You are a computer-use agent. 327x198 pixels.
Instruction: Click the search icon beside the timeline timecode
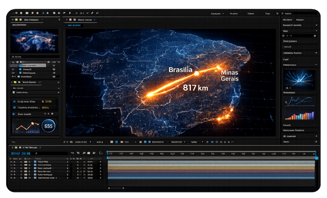[x=36, y=154]
